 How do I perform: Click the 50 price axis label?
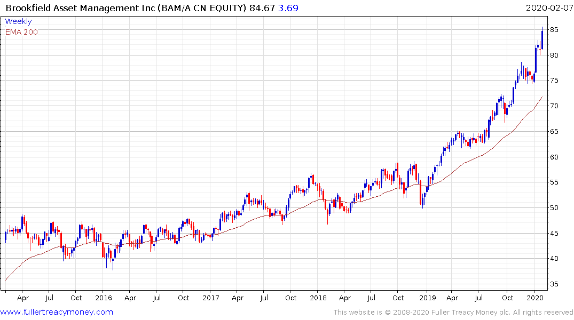[x=554, y=207]
